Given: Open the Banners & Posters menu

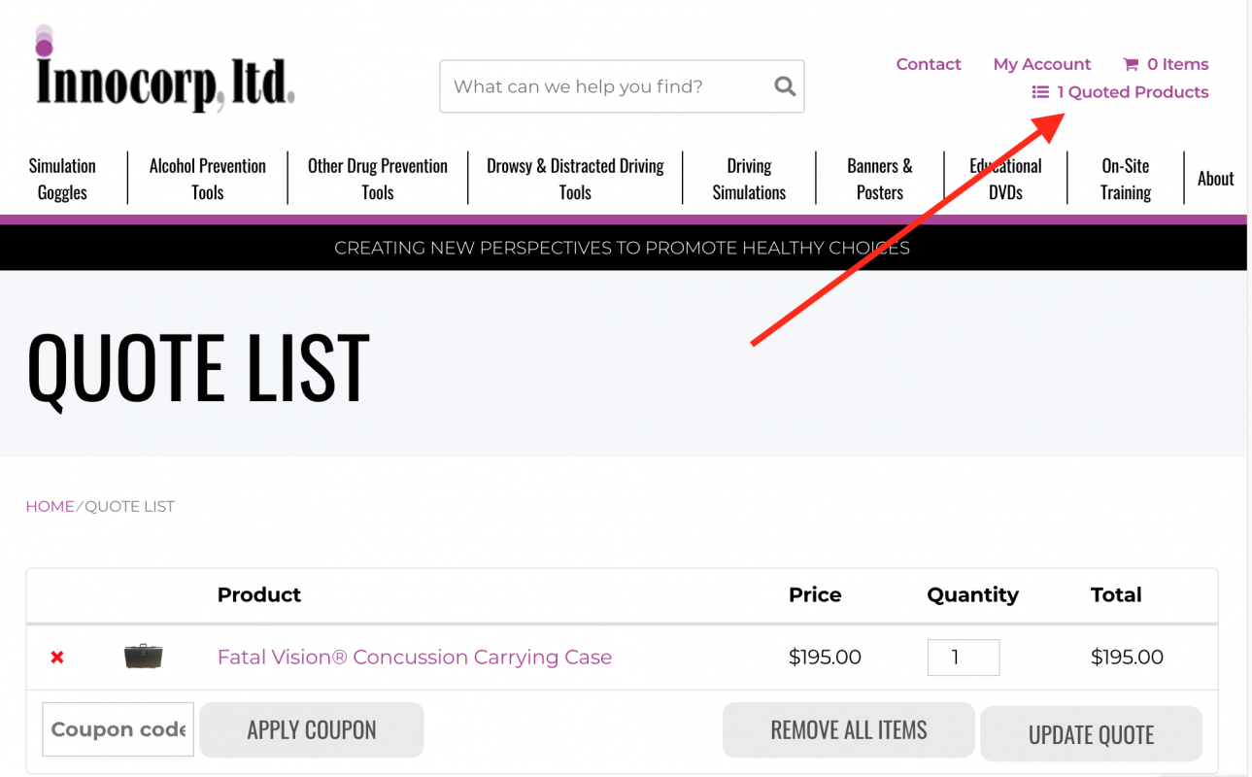Looking at the screenshot, I should 879,178.
